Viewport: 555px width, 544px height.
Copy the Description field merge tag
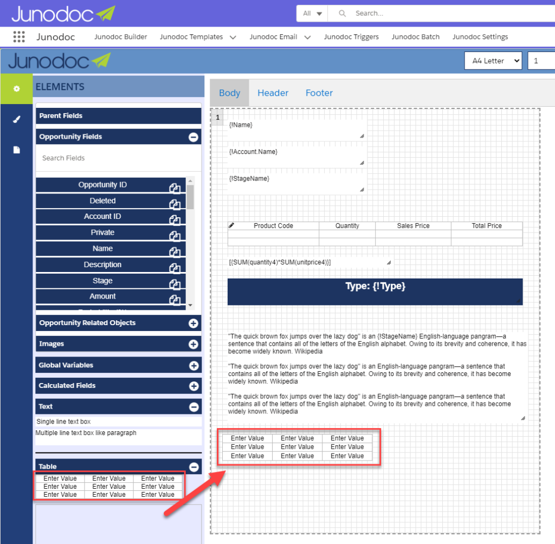175,268
